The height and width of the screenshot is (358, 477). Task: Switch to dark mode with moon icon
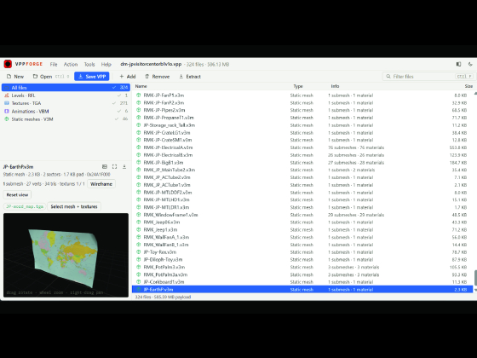point(470,64)
